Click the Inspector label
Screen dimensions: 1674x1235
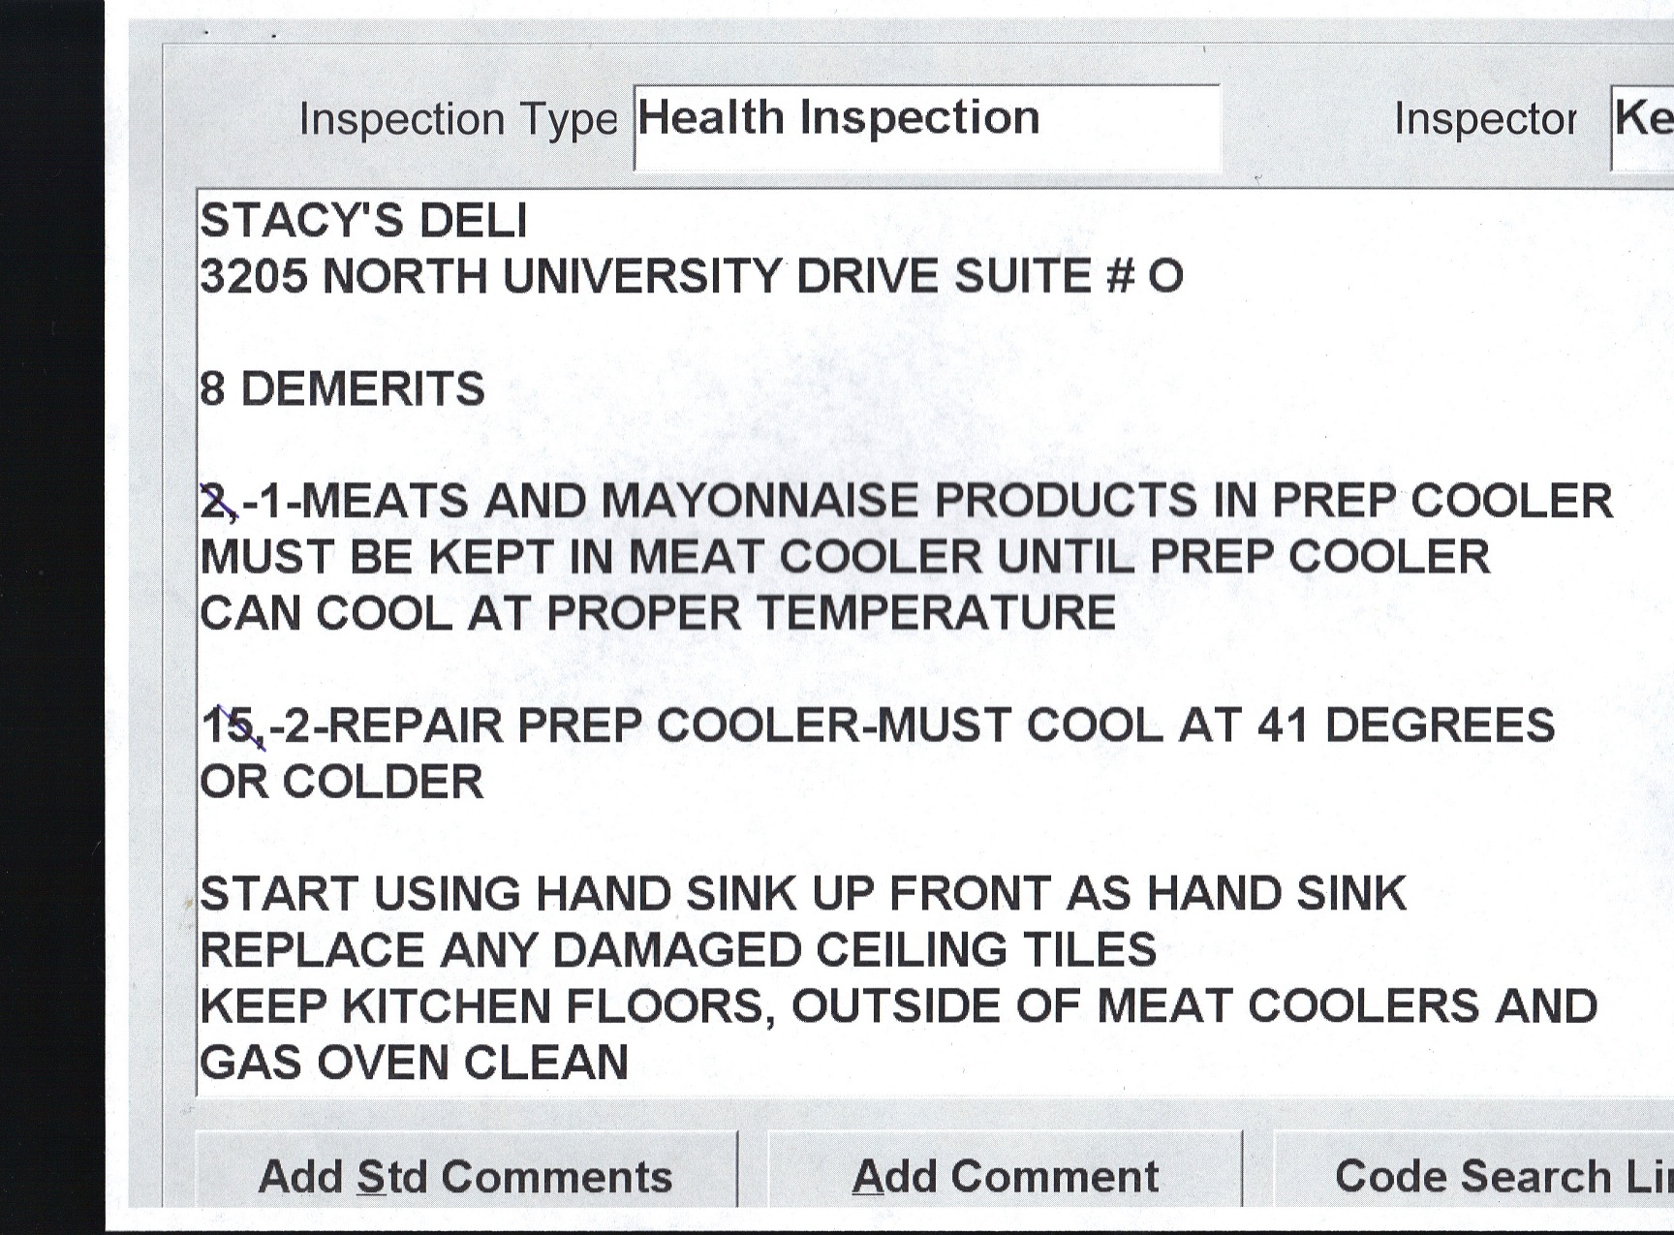1484,120
